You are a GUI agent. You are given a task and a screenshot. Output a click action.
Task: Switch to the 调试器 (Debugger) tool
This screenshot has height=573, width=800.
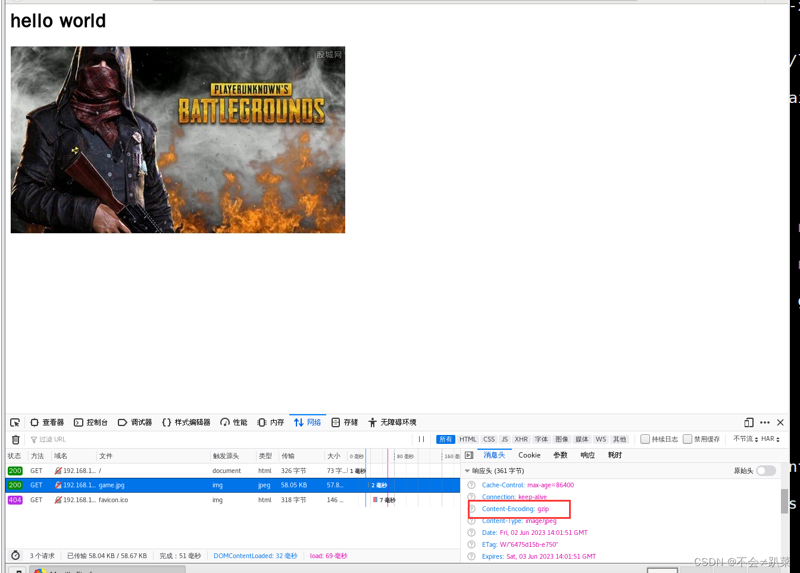pos(135,422)
